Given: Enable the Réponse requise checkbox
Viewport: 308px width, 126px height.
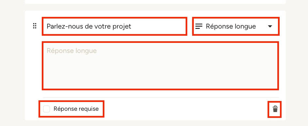Looking at the screenshot, I should (x=47, y=109).
